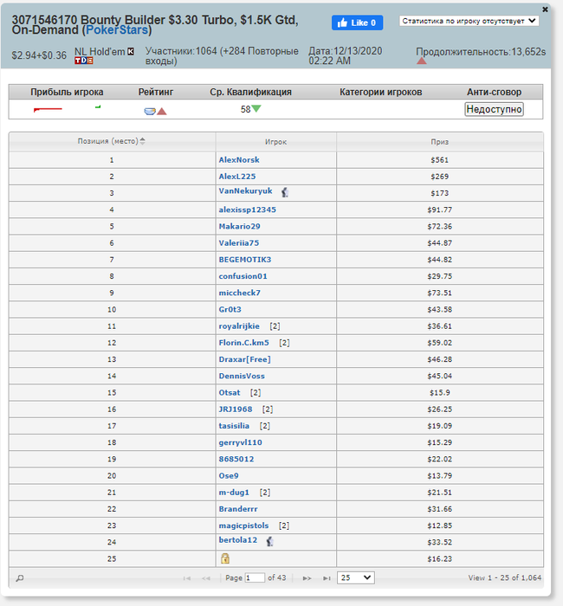This screenshot has width=563, height=606.
Task: Click the green arrow next to 58
Action: coord(256,108)
